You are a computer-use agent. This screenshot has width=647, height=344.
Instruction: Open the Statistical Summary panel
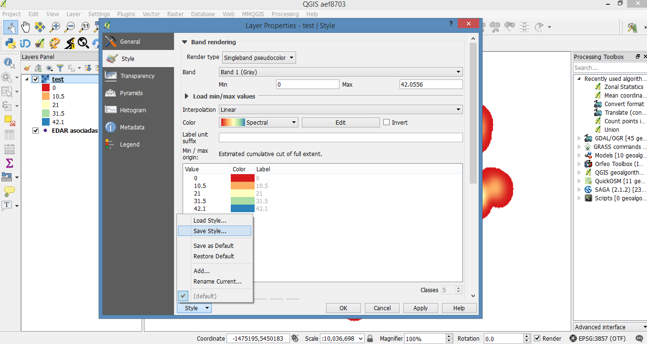click(x=10, y=163)
